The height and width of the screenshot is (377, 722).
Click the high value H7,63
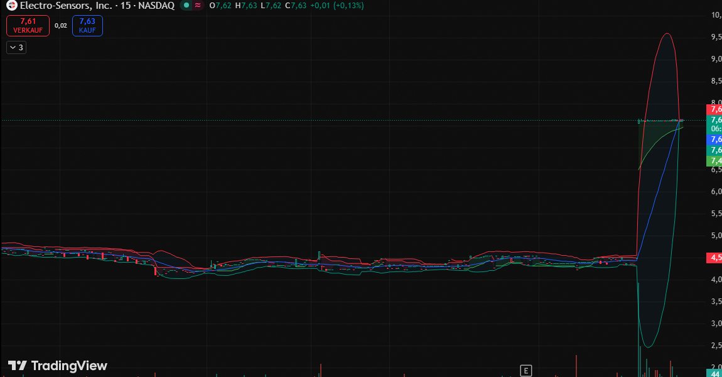click(x=246, y=6)
